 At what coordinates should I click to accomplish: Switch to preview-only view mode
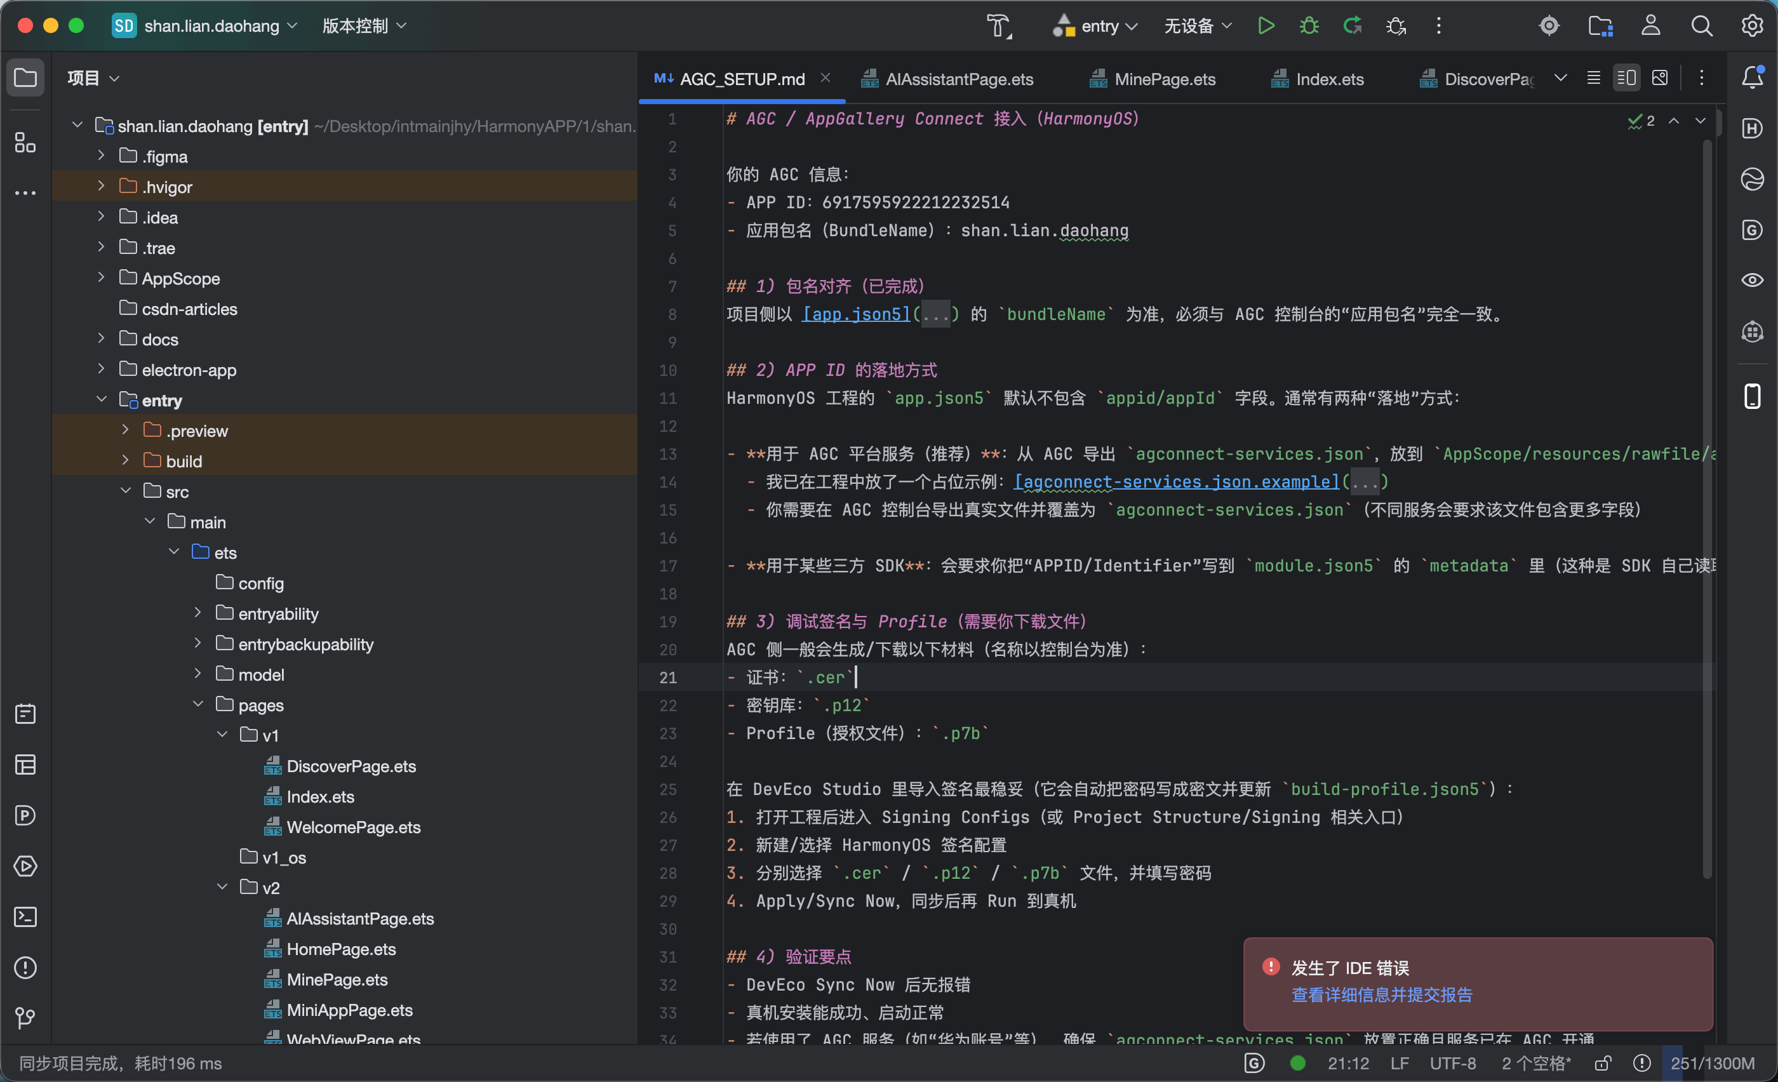[1660, 78]
